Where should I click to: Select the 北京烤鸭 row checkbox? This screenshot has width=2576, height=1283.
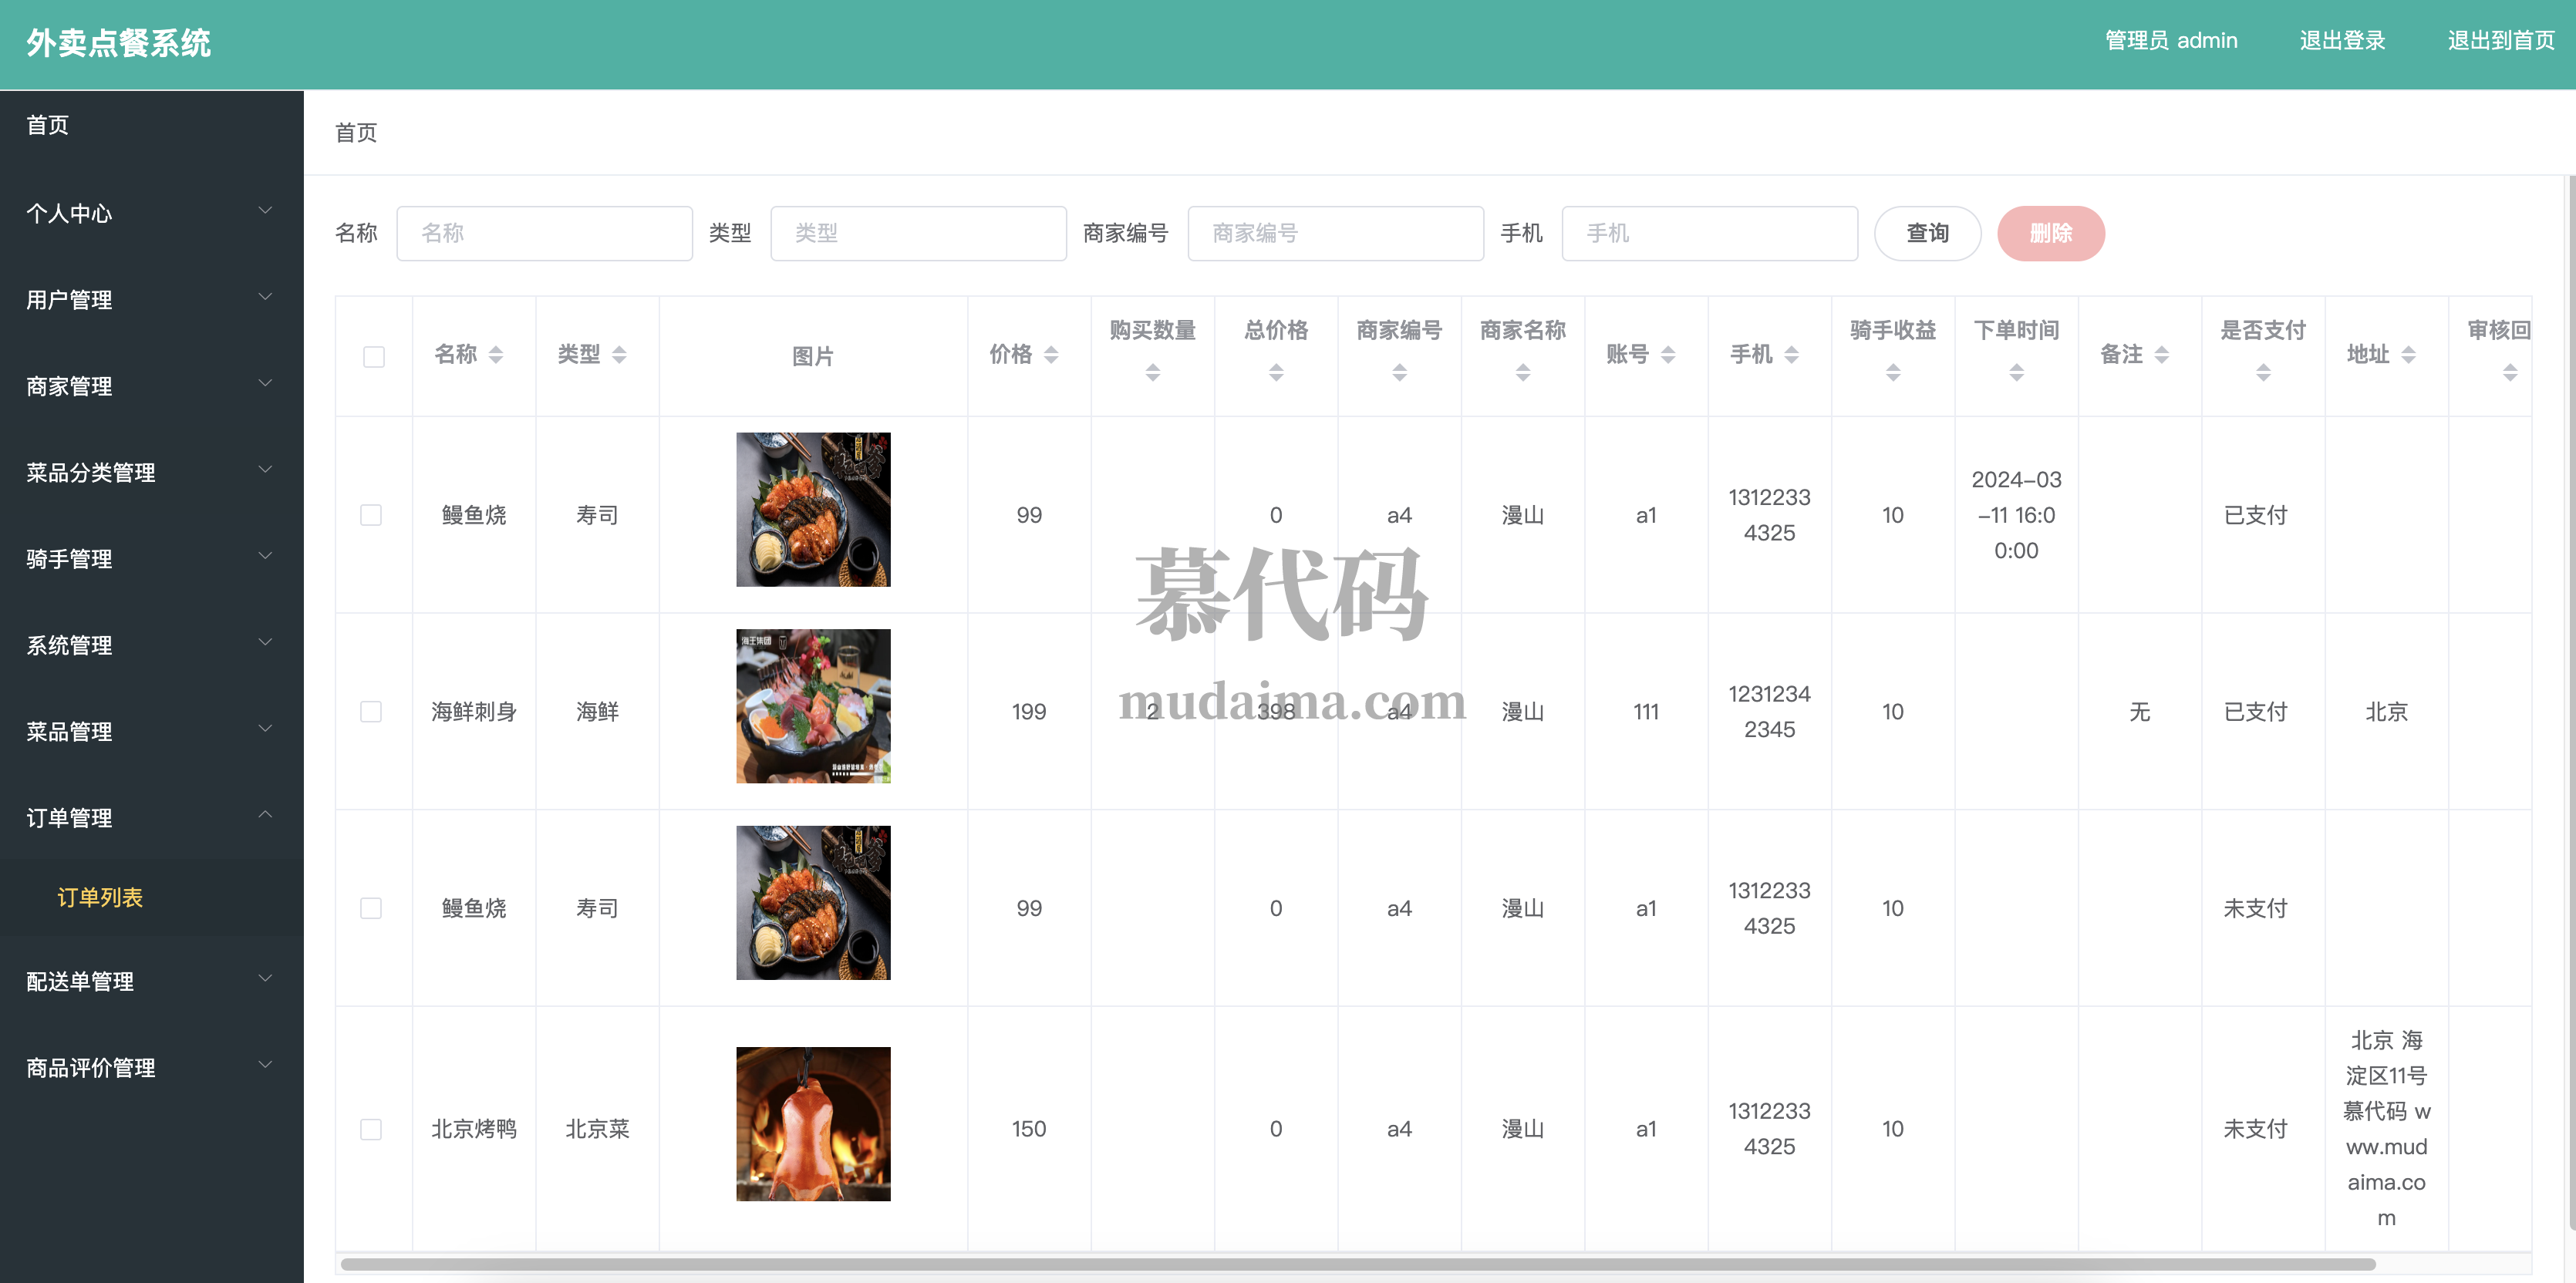(x=371, y=1129)
